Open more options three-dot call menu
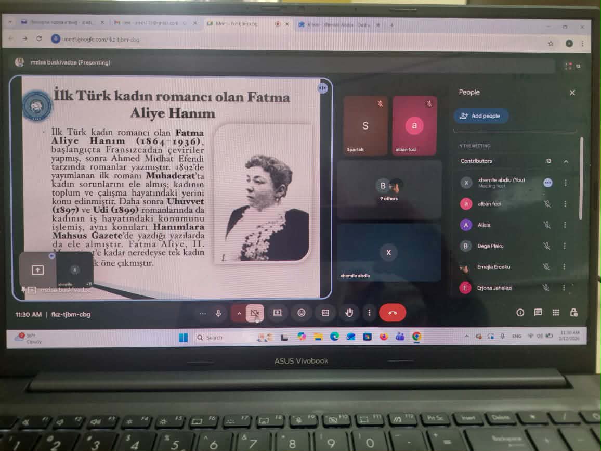The image size is (601, 451). [369, 313]
